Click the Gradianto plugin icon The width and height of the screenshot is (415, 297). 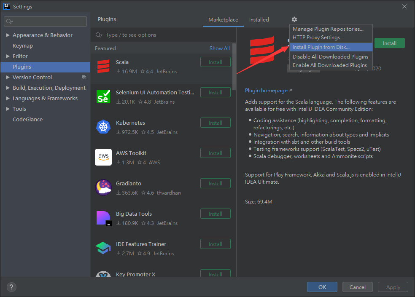pos(103,187)
